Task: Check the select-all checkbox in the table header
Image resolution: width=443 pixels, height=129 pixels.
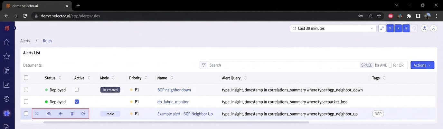Action: [x=26, y=78]
